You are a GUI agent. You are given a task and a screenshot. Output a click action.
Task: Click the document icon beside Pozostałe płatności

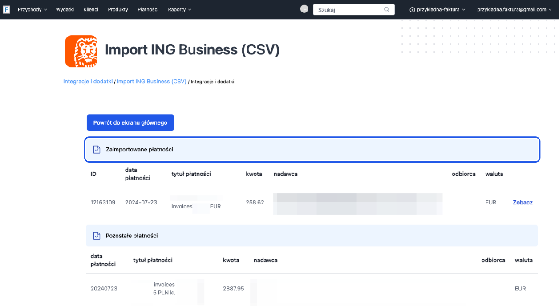tap(97, 235)
